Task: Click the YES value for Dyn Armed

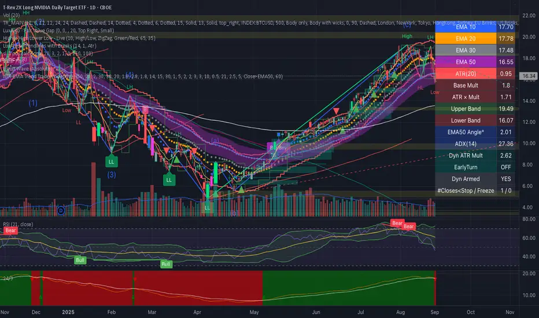Action: pos(505,179)
